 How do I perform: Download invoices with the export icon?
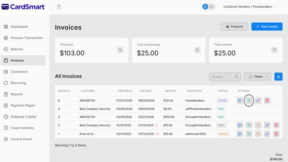point(279,77)
